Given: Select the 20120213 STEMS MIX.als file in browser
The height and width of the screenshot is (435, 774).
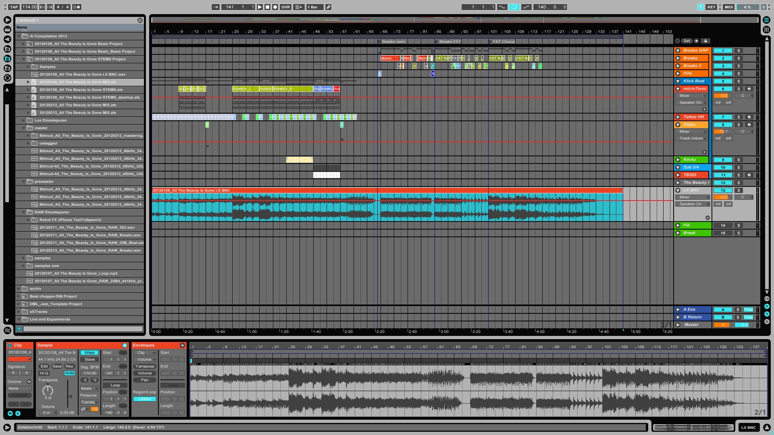Looking at the screenshot, I should point(77,113).
